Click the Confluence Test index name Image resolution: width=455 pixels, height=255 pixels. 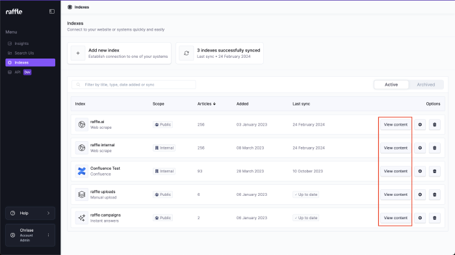[x=105, y=168]
